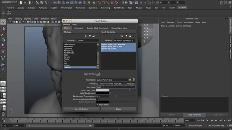Open viewport Shading menu
The width and height of the screenshot is (232, 130).
[18, 19]
